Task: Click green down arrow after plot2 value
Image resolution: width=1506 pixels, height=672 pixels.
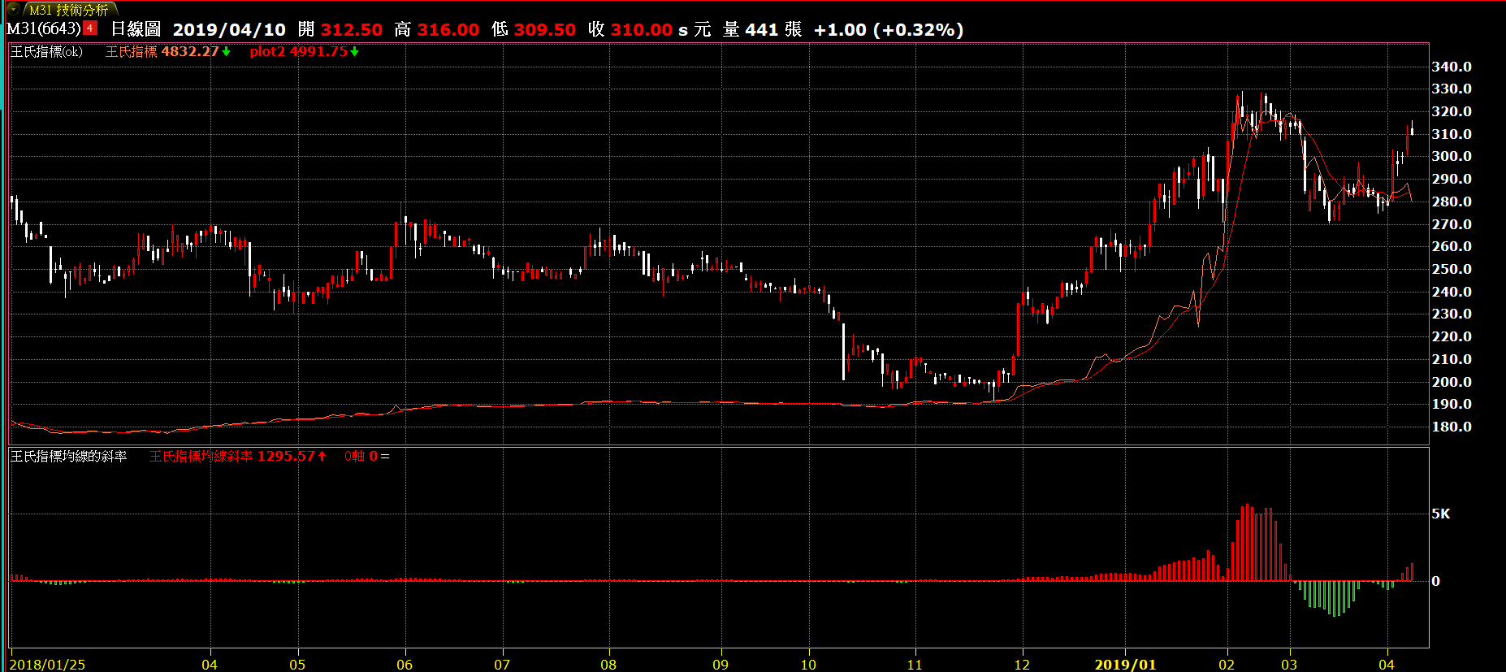Action: coord(355,52)
